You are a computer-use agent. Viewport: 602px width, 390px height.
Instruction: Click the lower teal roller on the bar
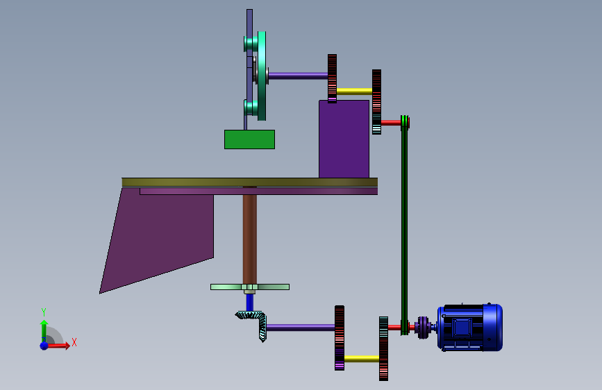click(x=251, y=107)
